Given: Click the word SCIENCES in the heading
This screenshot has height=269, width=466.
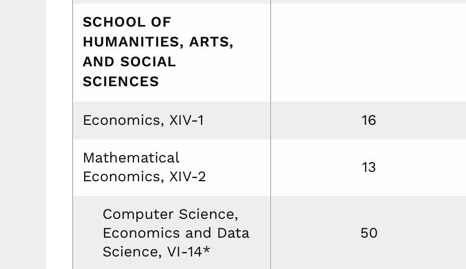Looking at the screenshot, I should pos(121,81).
